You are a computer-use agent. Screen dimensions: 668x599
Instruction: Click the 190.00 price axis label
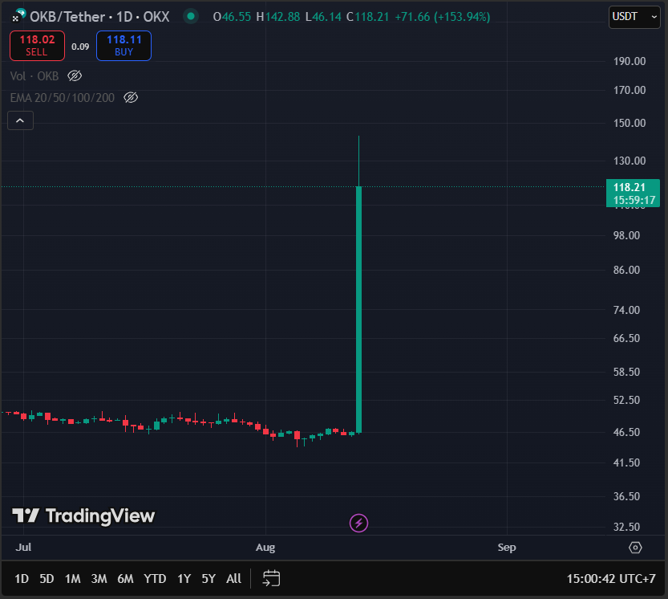(630, 61)
